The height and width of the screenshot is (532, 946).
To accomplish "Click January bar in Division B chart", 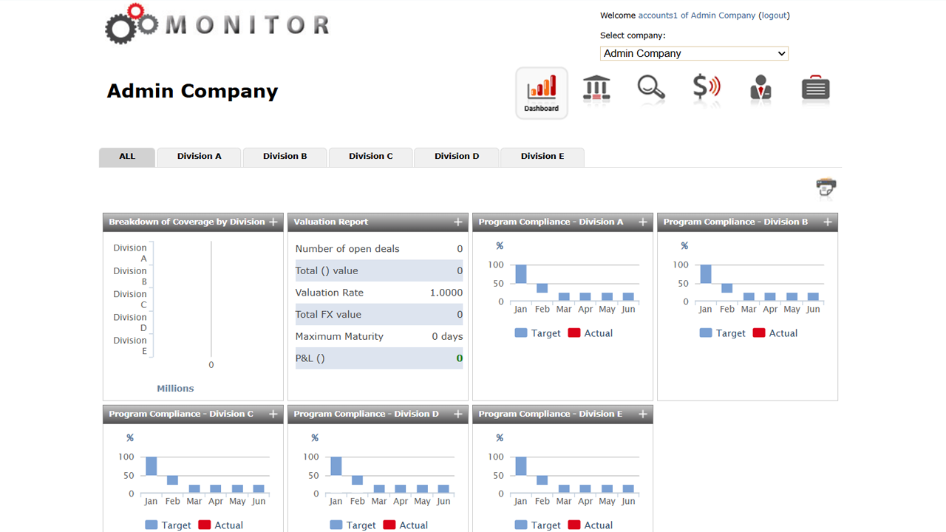I will (706, 274).
